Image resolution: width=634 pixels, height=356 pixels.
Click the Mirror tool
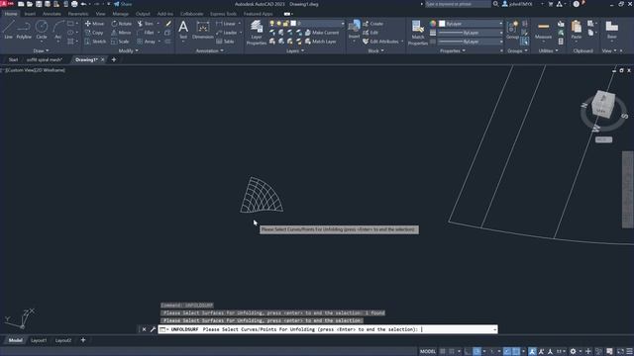click(x=121, y=33)
